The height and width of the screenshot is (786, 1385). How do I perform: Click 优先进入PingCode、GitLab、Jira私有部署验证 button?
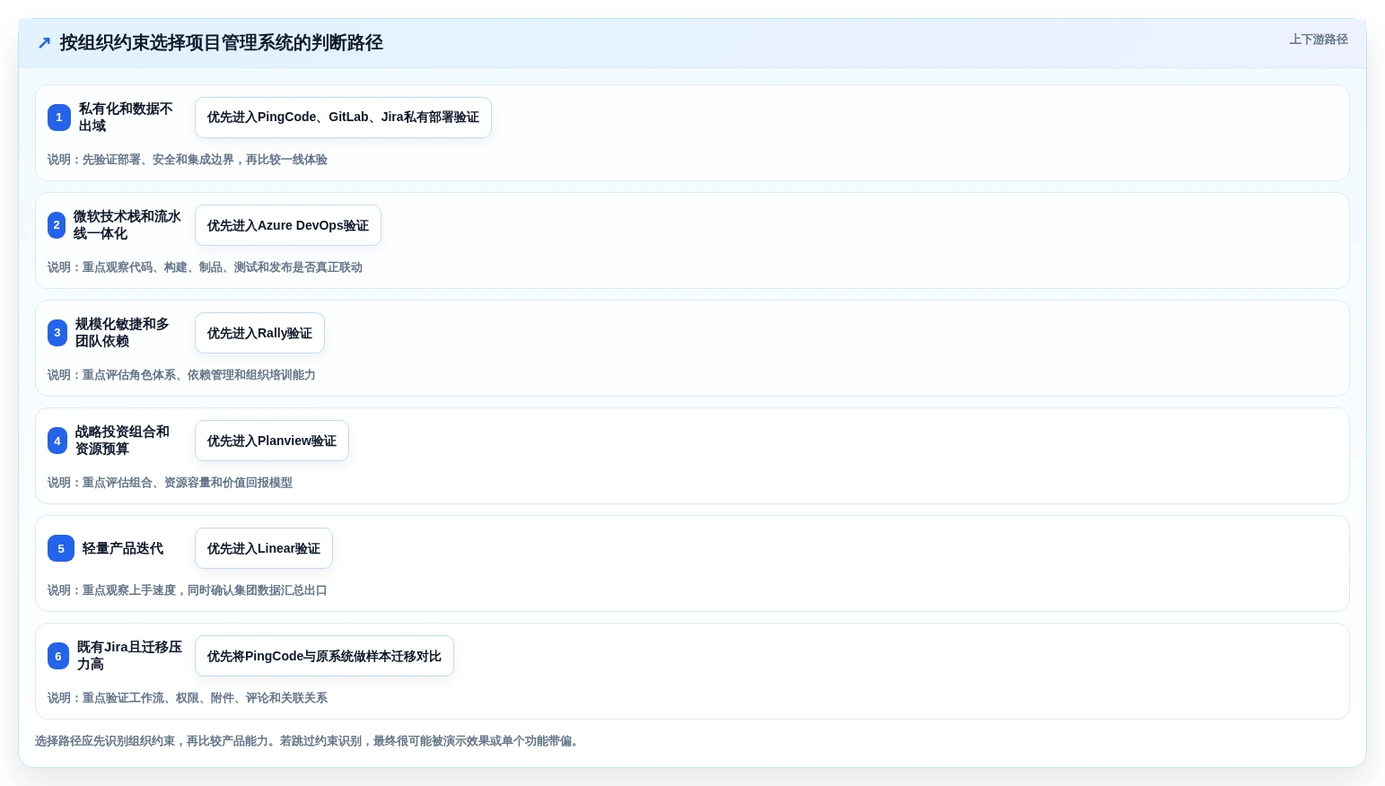click(343, 118)
